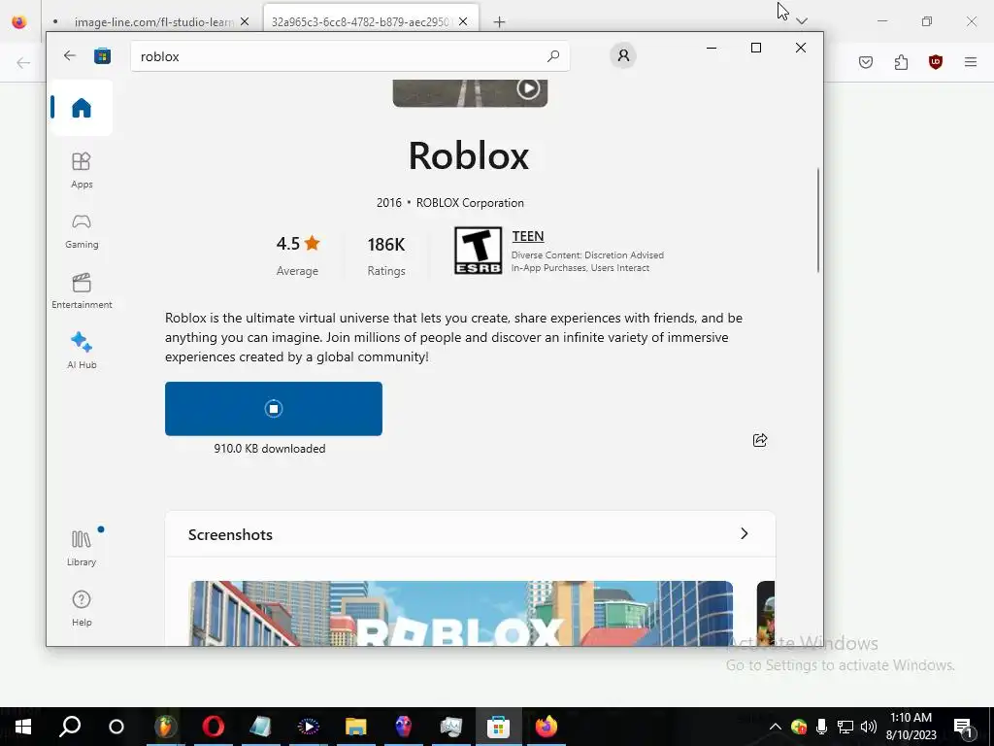Open Firefox extensions puzzle icon

click(901, 62)
